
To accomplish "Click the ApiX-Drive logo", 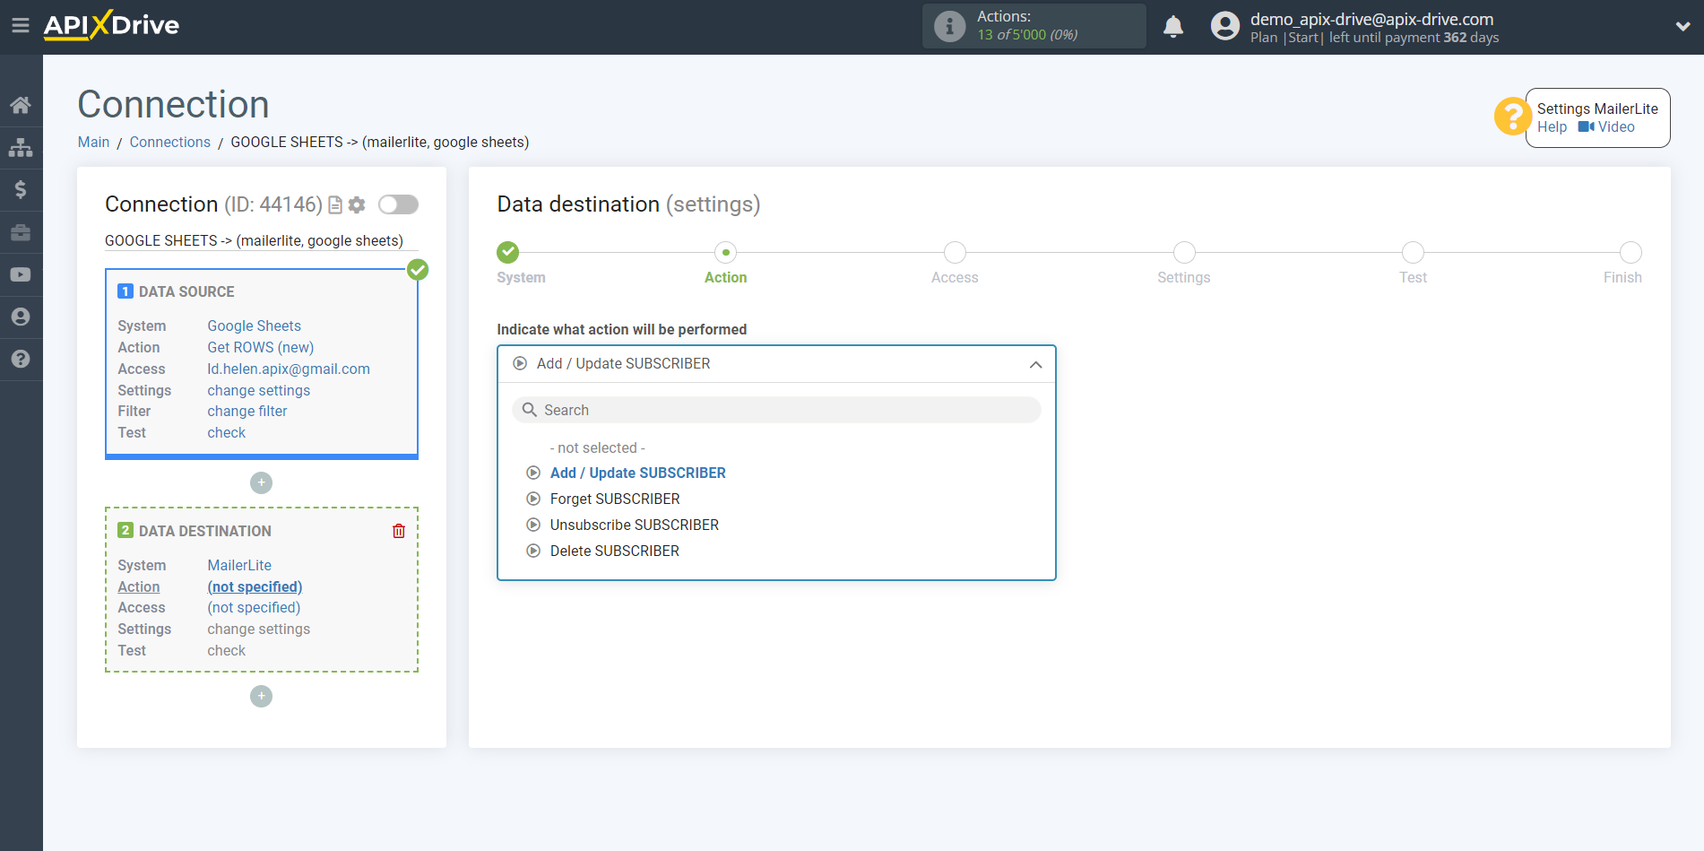I will pos(111,25).
